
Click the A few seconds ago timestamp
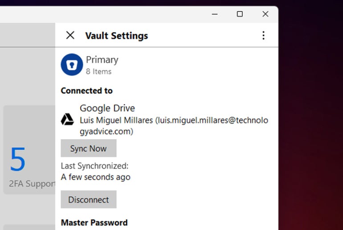tap(95, 177)
